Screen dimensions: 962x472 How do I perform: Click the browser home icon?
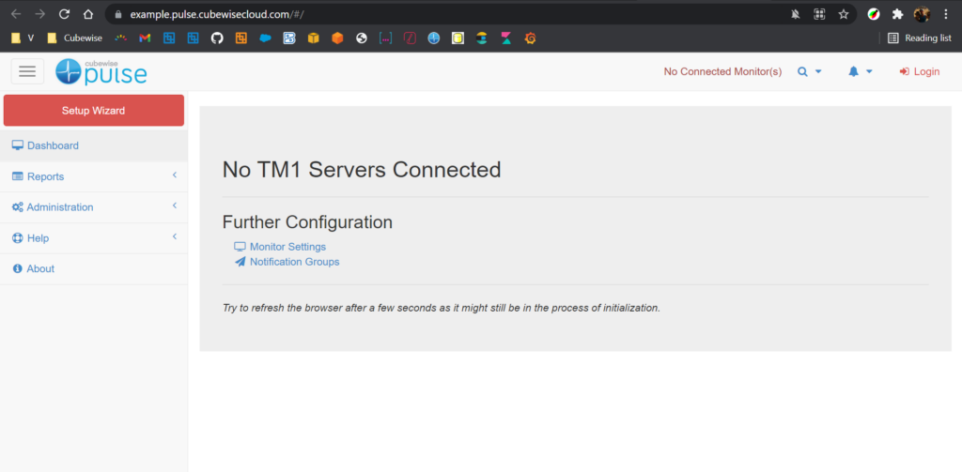[87, 14]
